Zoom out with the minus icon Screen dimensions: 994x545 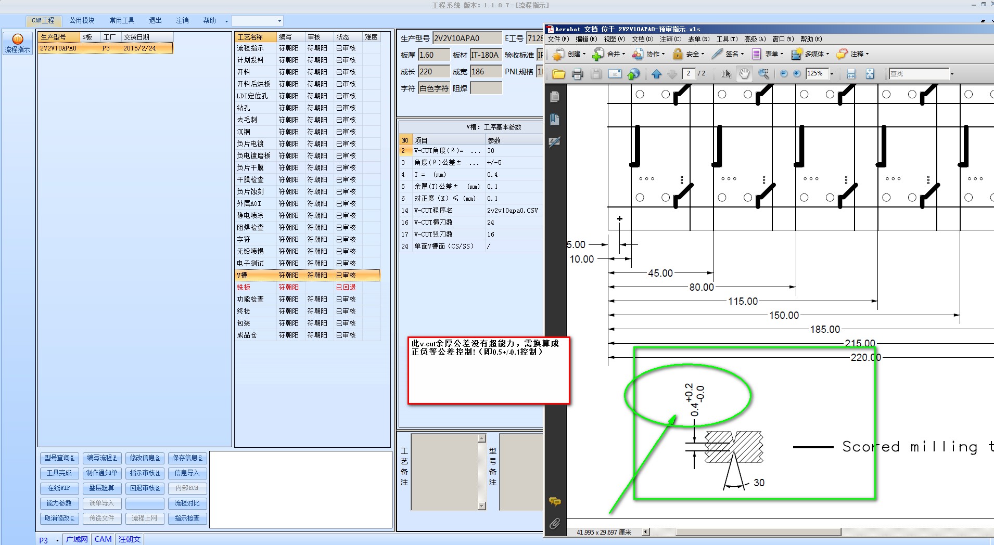(x=784, y=74)
